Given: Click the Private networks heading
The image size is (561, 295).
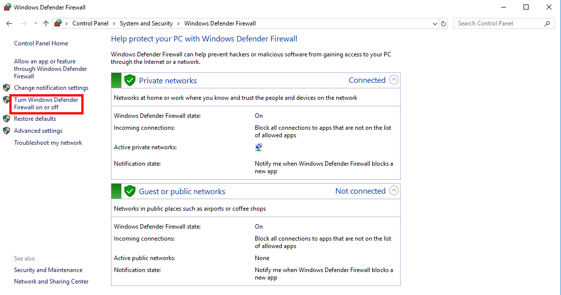Looking at the screenshot, I should [x=168, y=80].
